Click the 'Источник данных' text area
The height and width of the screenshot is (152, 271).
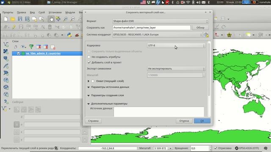click(159, 112)
